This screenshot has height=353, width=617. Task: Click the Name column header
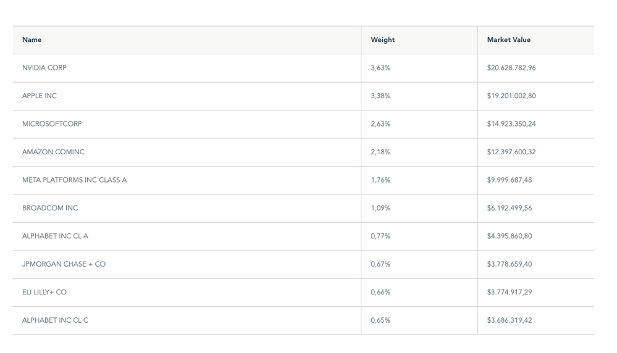(32, 40)
